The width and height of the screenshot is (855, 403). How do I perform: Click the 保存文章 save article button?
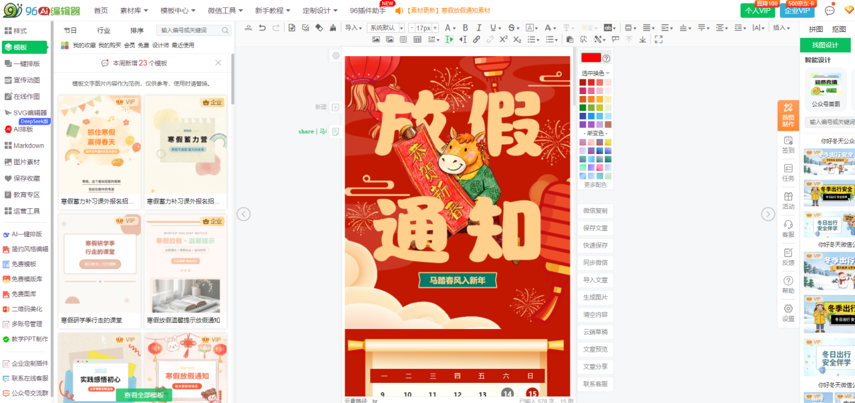tap(595, 228)
